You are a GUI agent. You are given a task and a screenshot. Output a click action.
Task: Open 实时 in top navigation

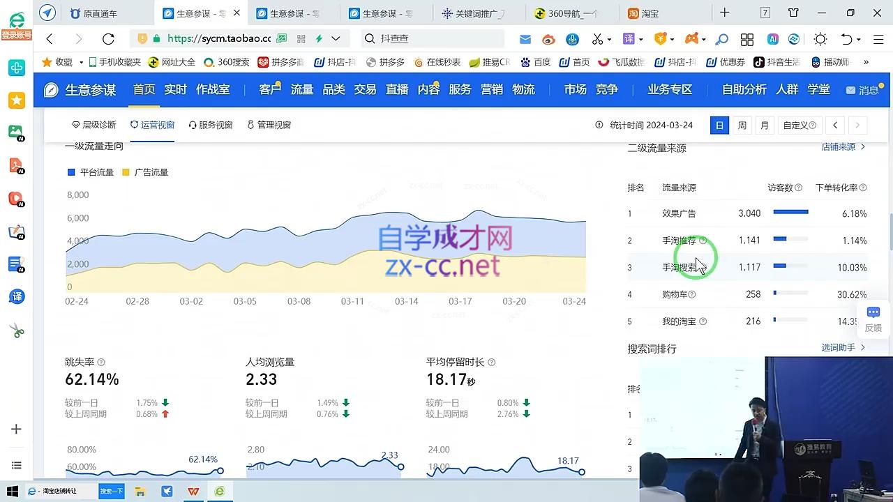(x=176, y=89)
